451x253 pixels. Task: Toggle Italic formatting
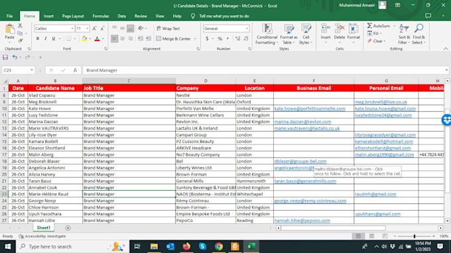pos(46,39)
